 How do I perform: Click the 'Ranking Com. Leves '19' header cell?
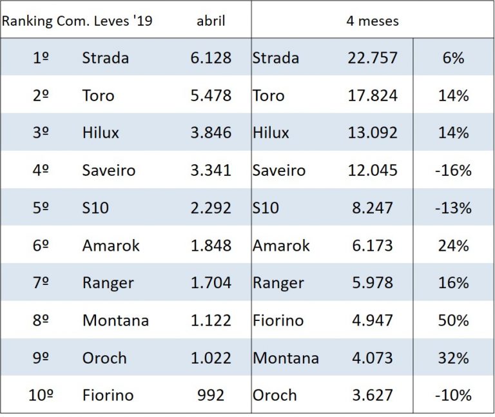(77, 21)
